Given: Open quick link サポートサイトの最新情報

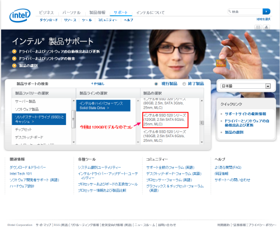Looking at the screenshot, I should tap(246, 114).
